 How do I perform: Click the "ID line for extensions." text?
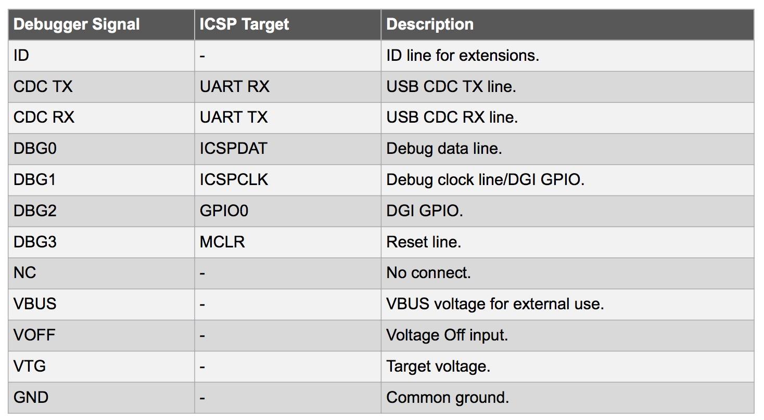point(463,56)
